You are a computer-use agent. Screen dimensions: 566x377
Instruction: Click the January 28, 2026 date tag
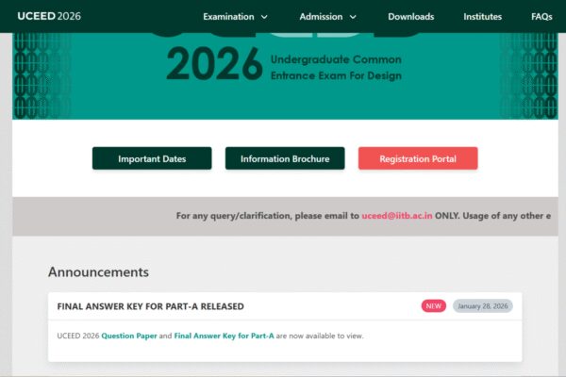[483, 306]
